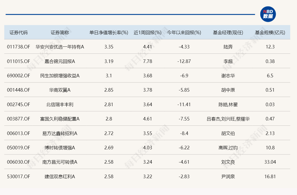Click the code 006013.OF
This screenshot has width=297, height=195.
coord(19,134)
